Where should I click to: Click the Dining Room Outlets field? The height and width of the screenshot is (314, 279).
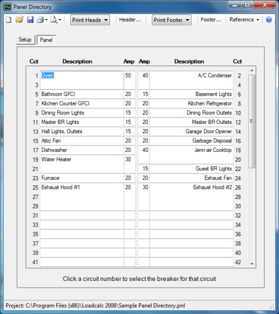coord(191,113)
